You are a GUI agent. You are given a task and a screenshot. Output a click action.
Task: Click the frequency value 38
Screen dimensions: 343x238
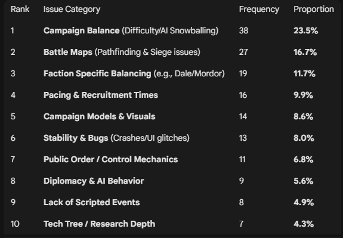243,30
